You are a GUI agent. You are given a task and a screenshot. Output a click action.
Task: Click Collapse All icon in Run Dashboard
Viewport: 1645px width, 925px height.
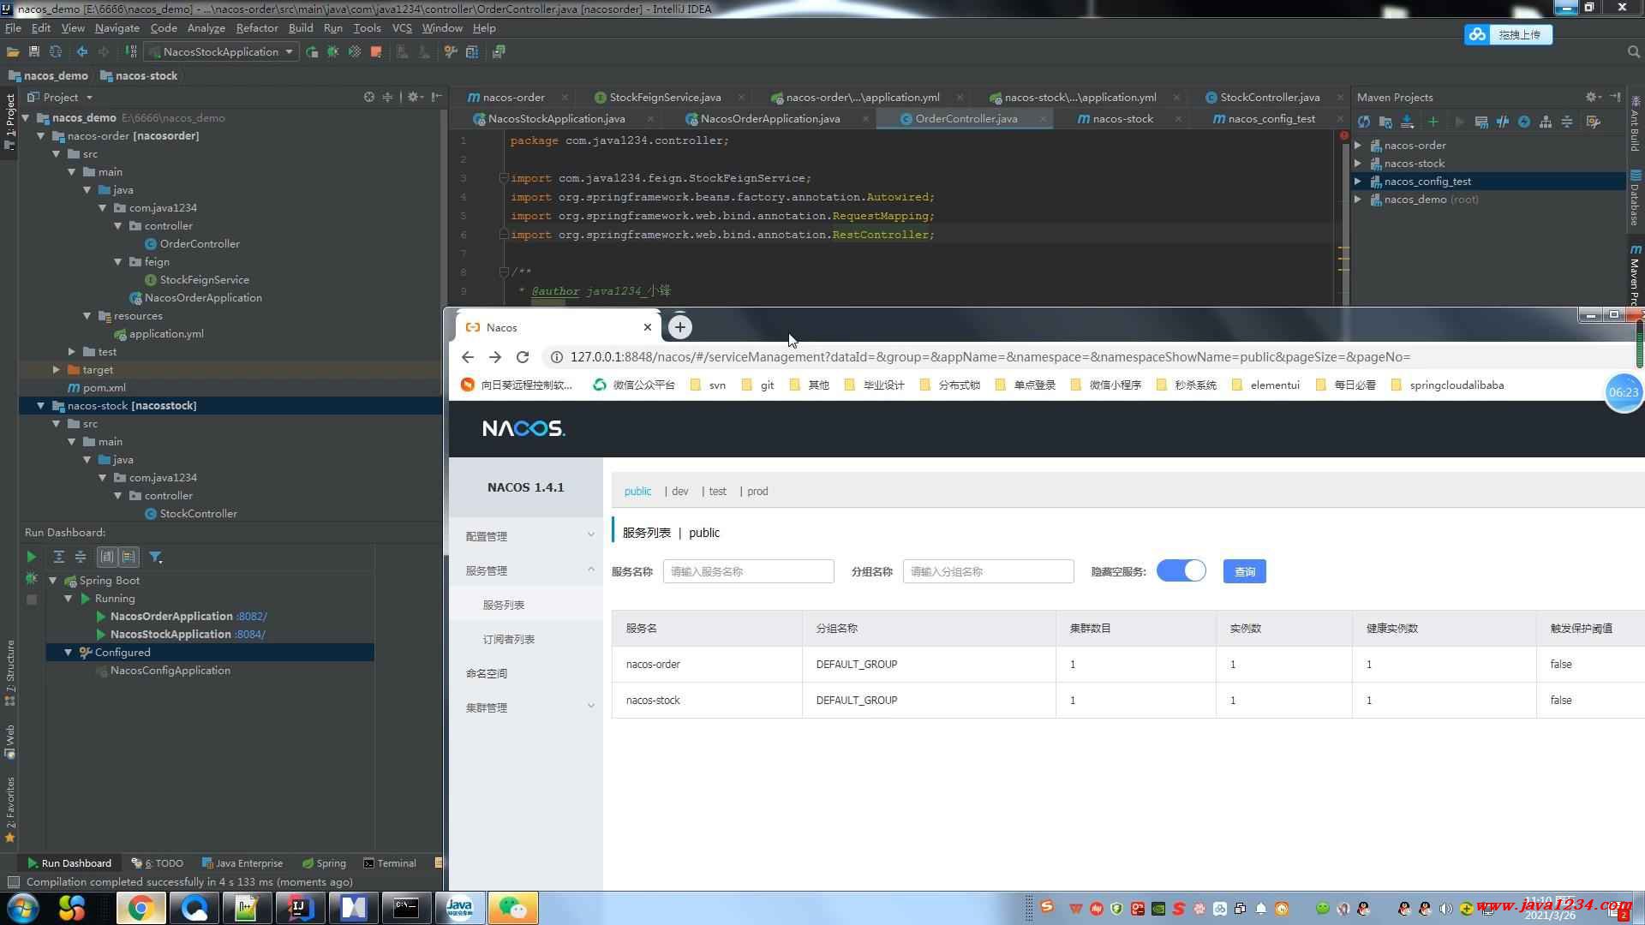pyautogui.click(x=81, y=557)
